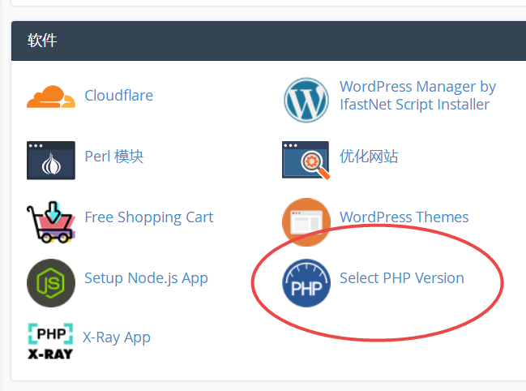Open the WordPress Themes text link
Image resolution: width=526 pixels, height=391 pixels.
[404, 217]
